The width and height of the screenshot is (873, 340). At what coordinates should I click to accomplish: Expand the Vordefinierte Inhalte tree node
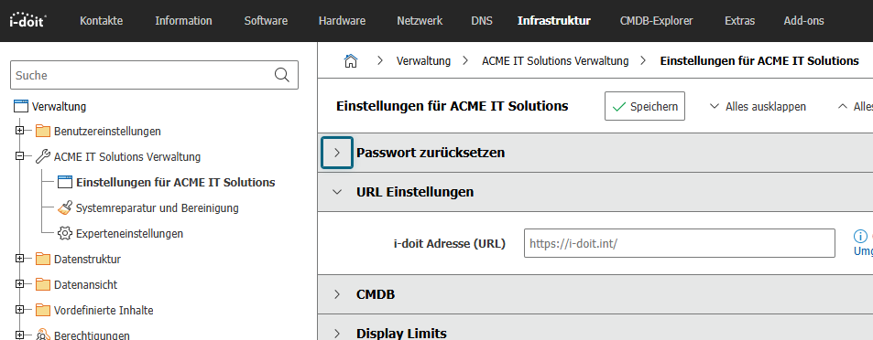click(x=20, y=310)
